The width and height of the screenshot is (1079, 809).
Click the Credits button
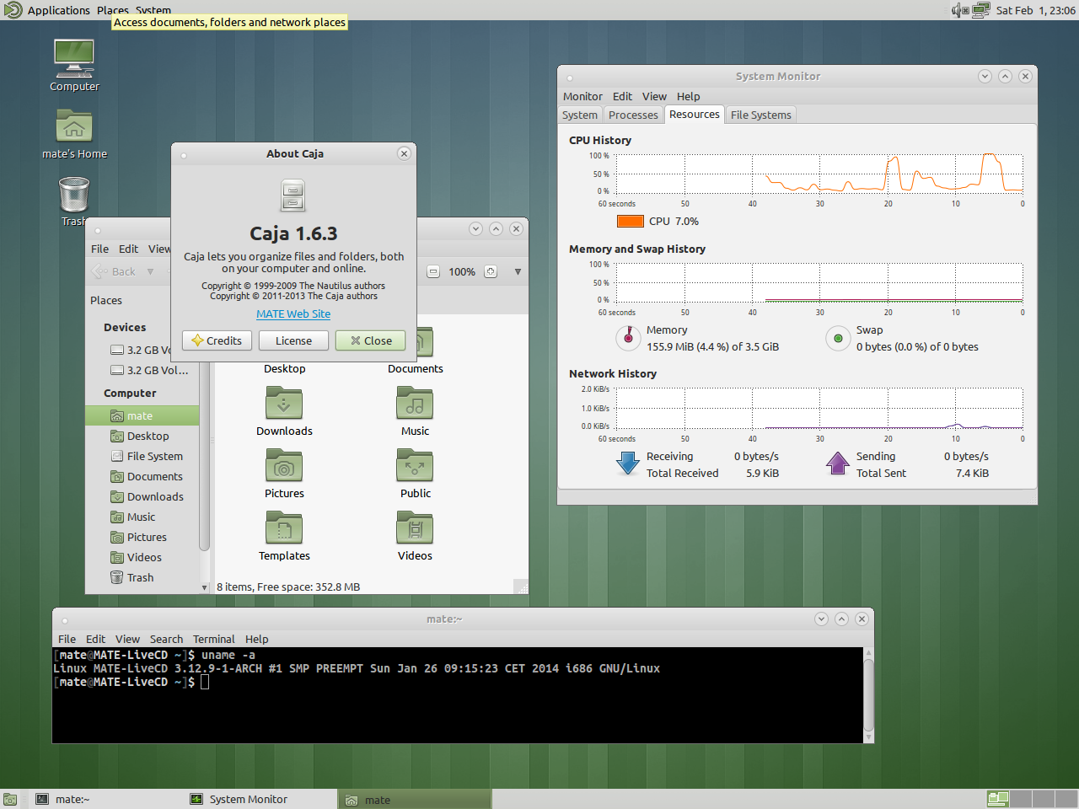(x=217, y=340)
